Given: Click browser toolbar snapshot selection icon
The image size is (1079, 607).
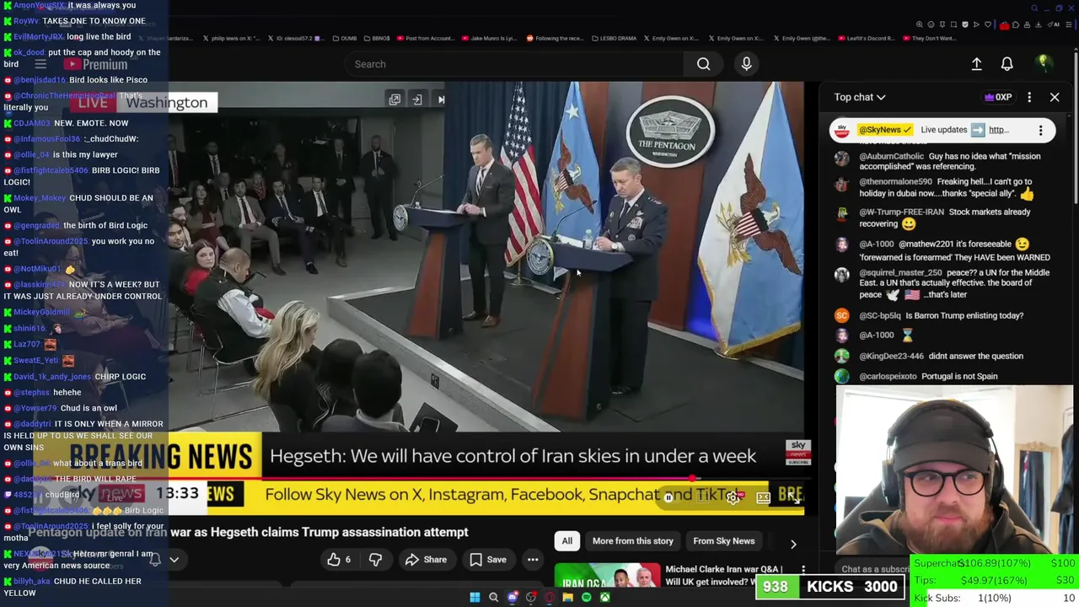Looking at the screenshot, I should (953, 24).
